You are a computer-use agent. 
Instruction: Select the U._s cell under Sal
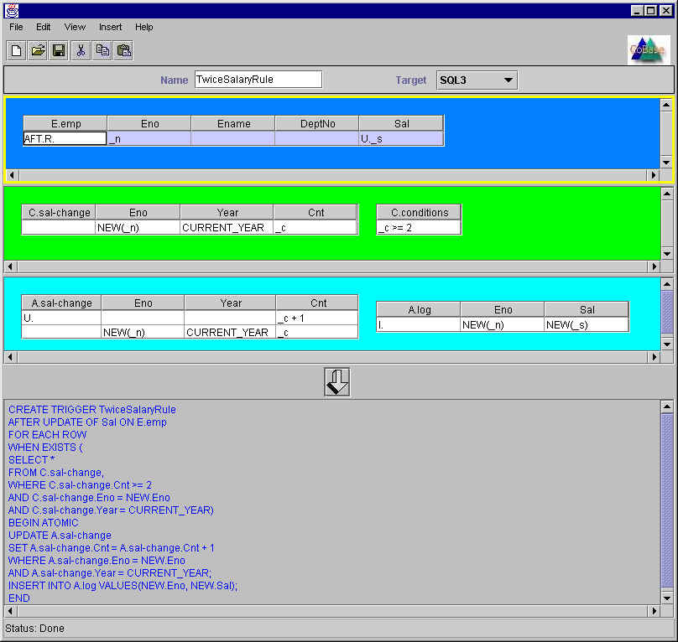[x=401, y=138]
